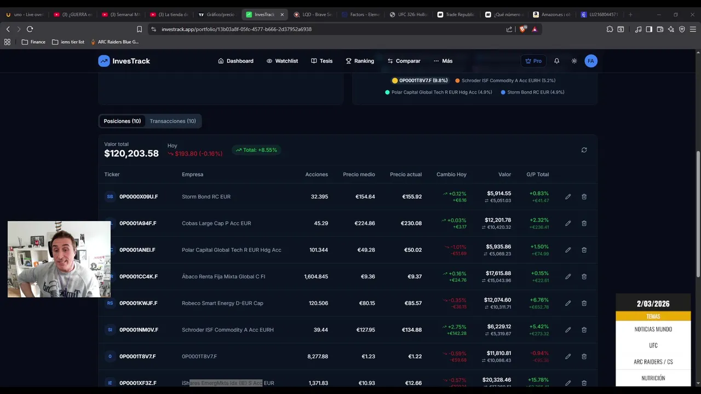This screenshot has height=394, width=701.
Task: Edit the 0P0001T8V7.F position
Action: 568,356
